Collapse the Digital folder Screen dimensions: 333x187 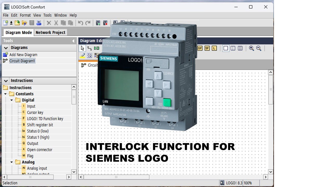point(12,100)
